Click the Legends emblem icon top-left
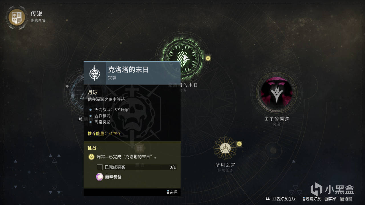 (17, 17)
